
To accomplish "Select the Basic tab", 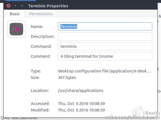I will coord(15,14).
